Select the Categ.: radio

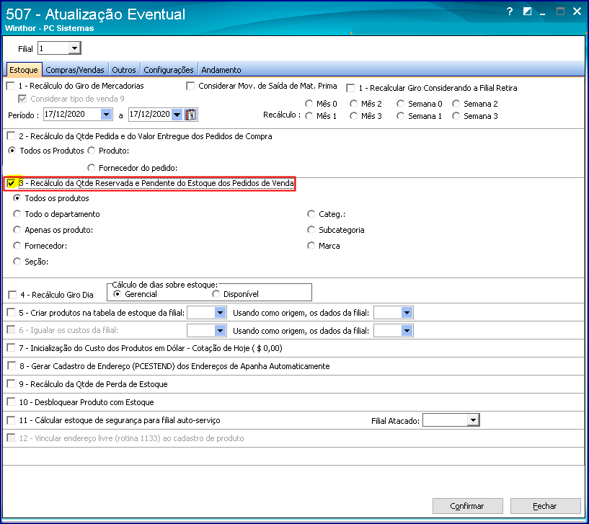coord(311,214)
